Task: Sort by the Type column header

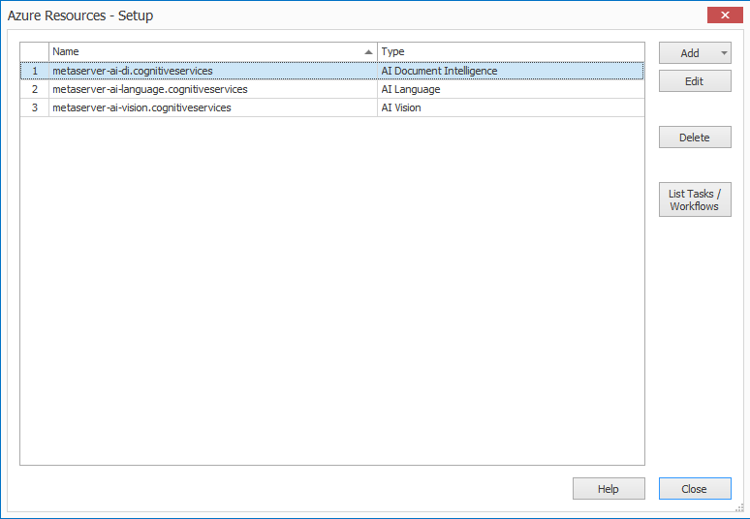Action: 511,51
